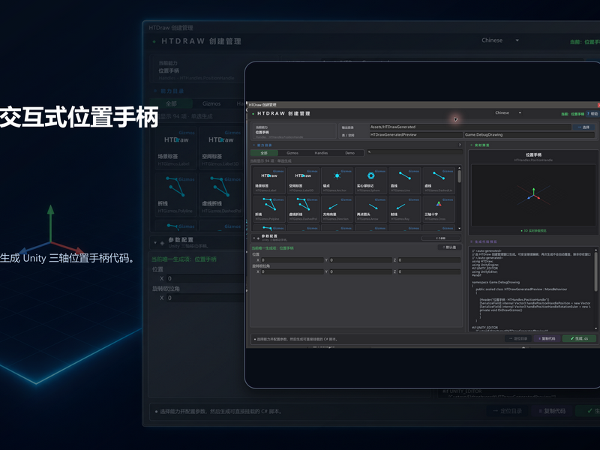Click the Game.DebugDrawing namespace field
This screenshot has height=450, width=600.
pos(529,135)
